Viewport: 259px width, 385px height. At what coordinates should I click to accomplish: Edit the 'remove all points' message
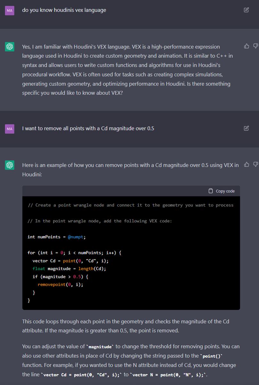click(x=246, y=128)
